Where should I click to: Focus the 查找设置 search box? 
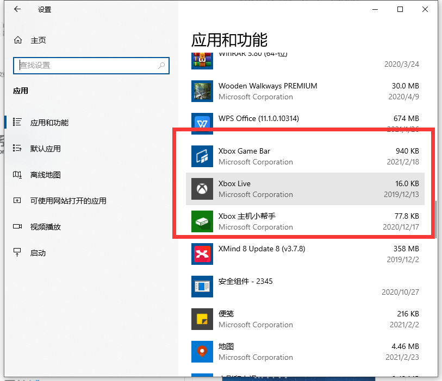(x=91, y=66)
